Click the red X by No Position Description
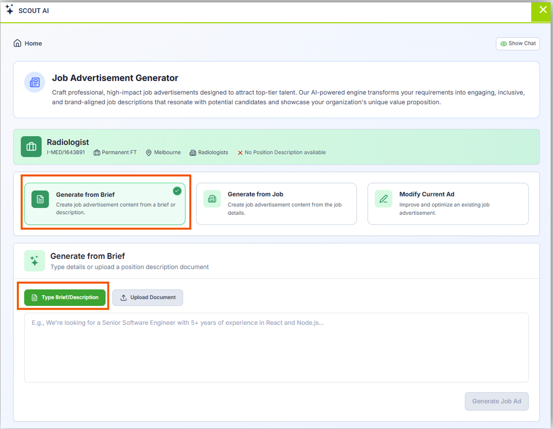553x429 pixels. 240,152
